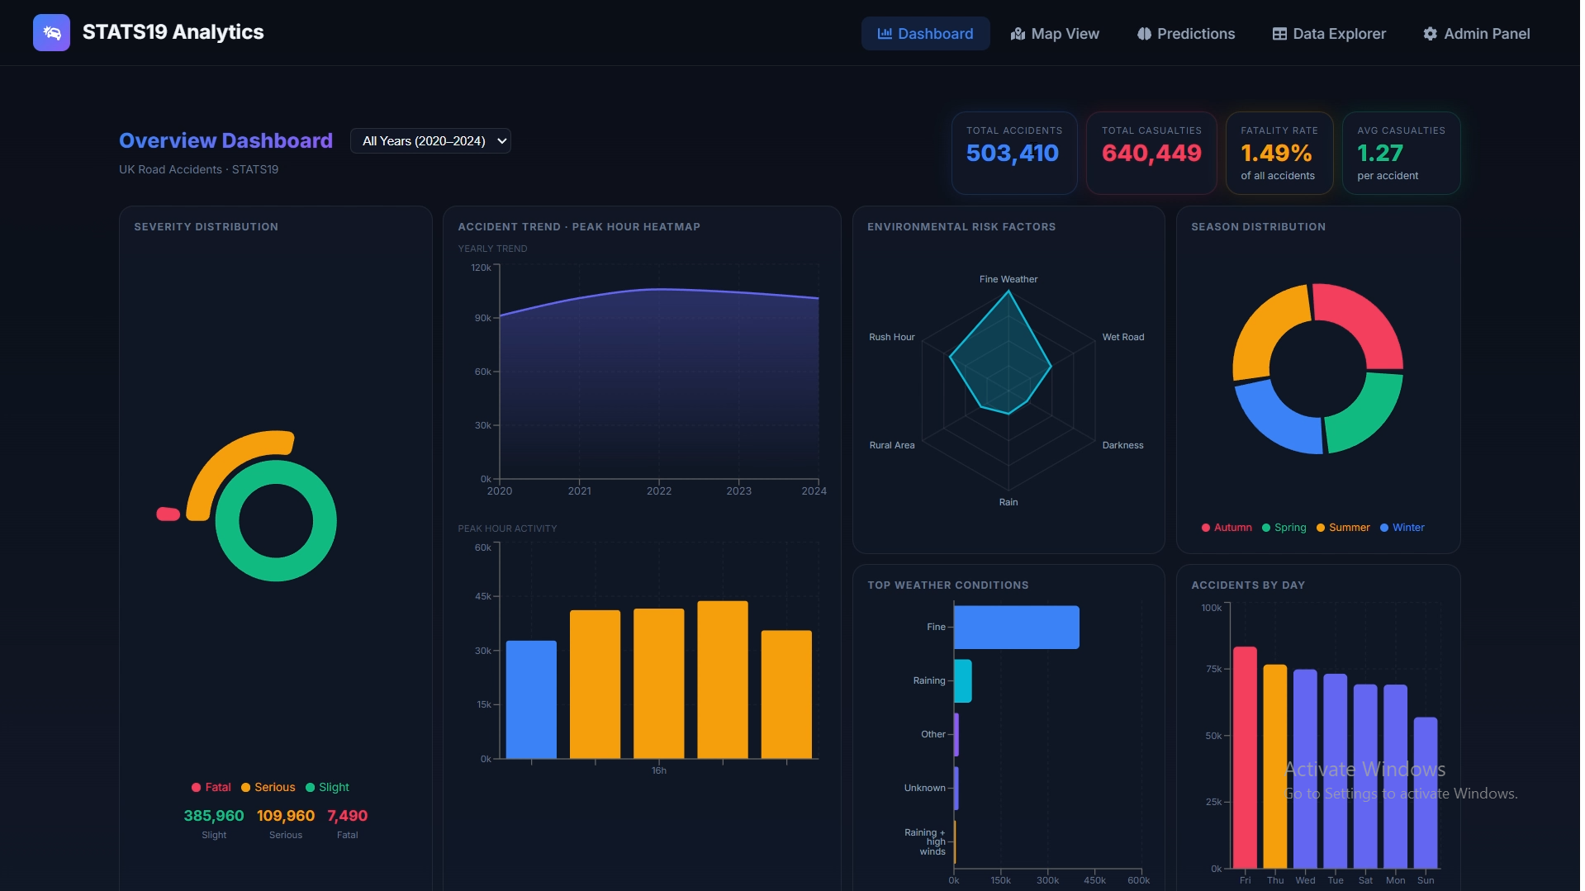Click the small red Fatal severity arc
This screenshot has height=891, width=1585.
pos(168,514)
